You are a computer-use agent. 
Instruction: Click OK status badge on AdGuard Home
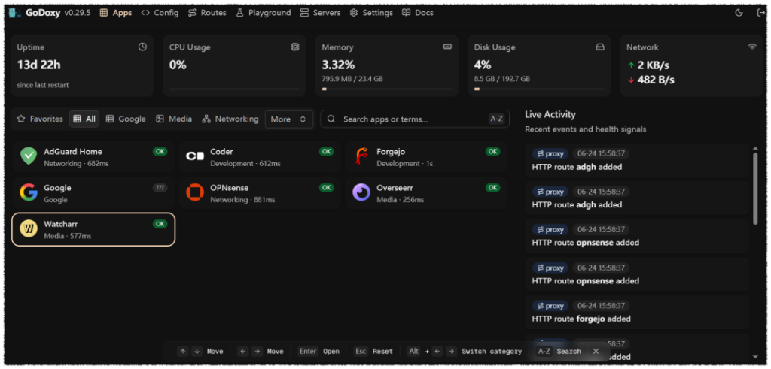(160, 152)
